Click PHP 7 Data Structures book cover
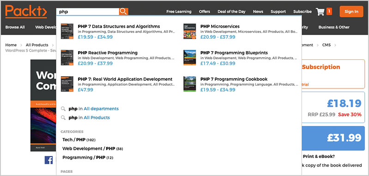The width and height of the screenshot is (369, 176). pos(67,31)
